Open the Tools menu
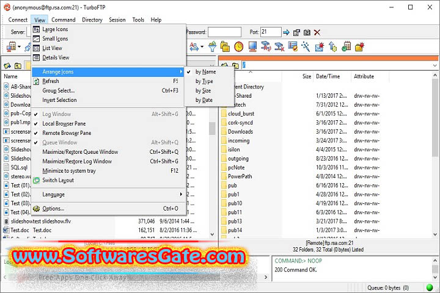 [138, 20]
